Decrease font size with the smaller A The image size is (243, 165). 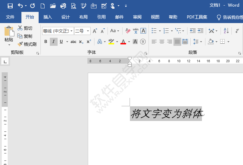[x=103, y=31]
